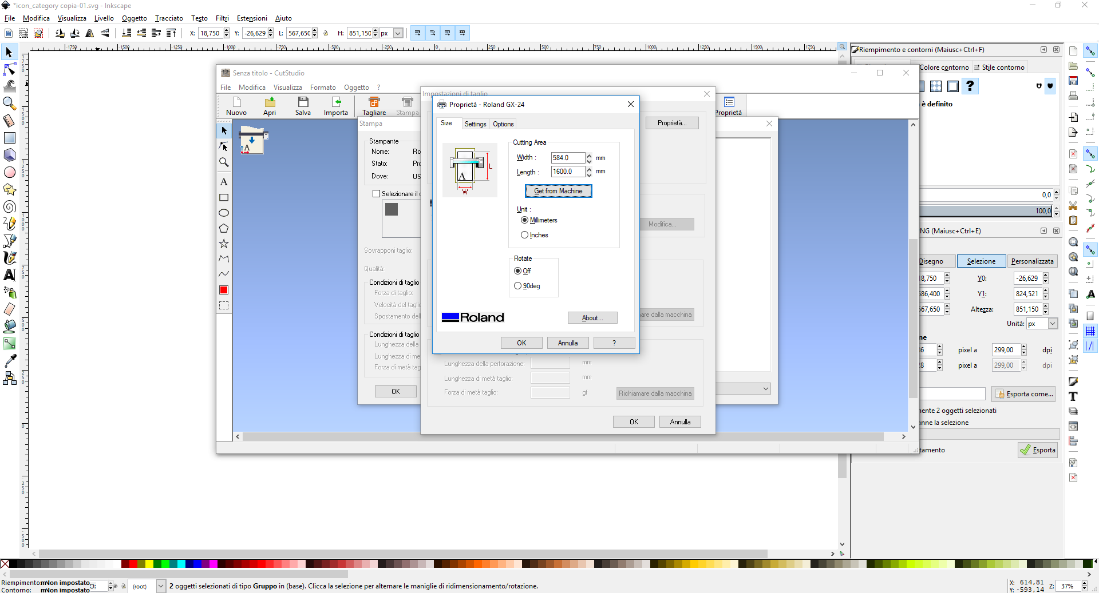Screen dimensions: 1099x593
Task: Click the Selezione export area button
Action: [x=981, y=261]
